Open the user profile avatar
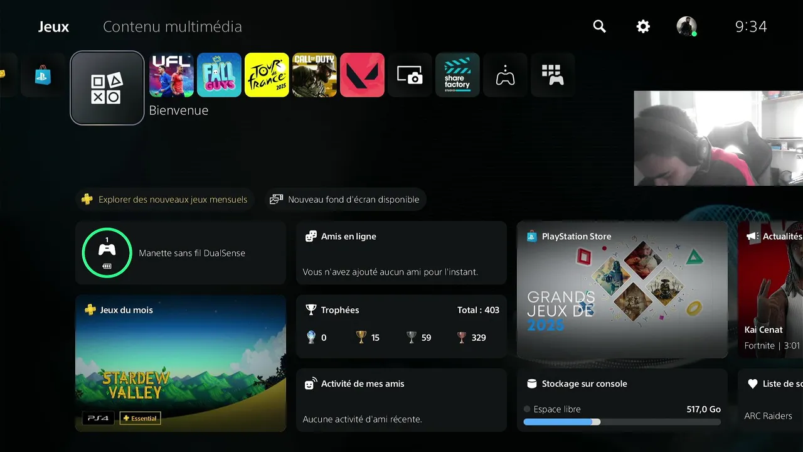The width and height of the screenshot is (803, 452). pyautogui.click(x=686, y=26)
